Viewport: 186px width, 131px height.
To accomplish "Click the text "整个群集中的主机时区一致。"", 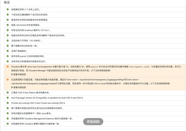I will pyautogui.click(x=25, y=46).
